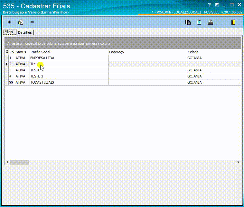Close the Cadastrar Filiais window

tap(239, 5)
